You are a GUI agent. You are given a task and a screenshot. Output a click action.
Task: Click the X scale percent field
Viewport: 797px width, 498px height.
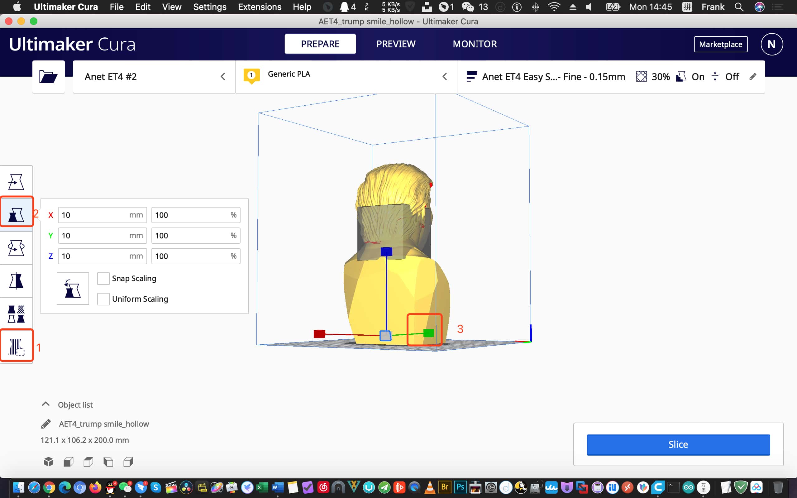click(x=196, y=215)
